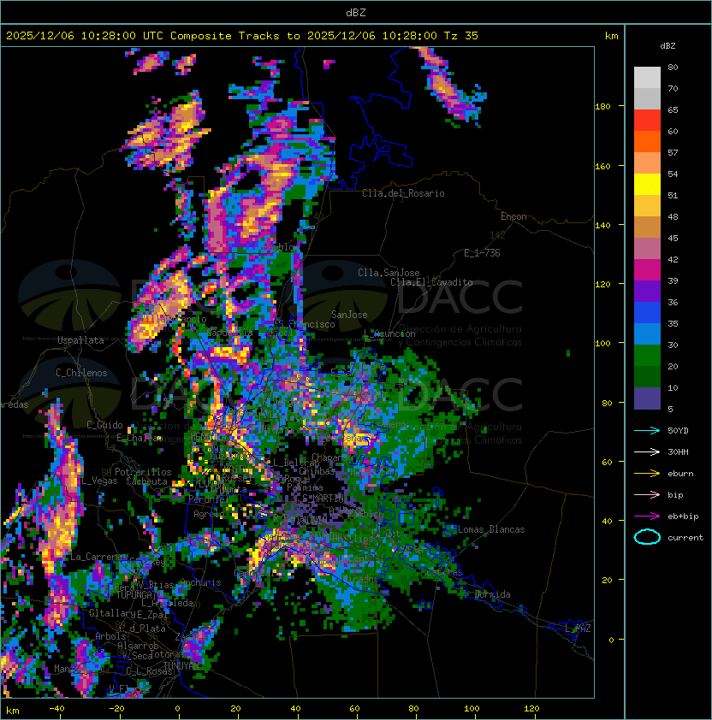Click dBZ legend value 42
Viewport: 712px width, 720px height.
point(673,259)
